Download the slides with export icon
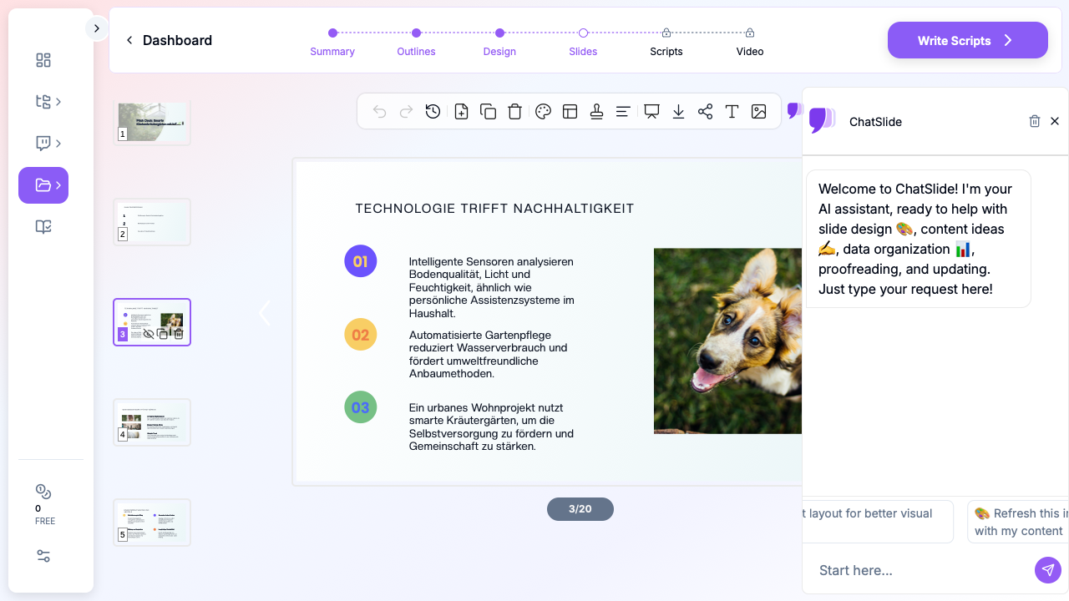Screen dimensions: 1069x601 [x=678, y=112]
